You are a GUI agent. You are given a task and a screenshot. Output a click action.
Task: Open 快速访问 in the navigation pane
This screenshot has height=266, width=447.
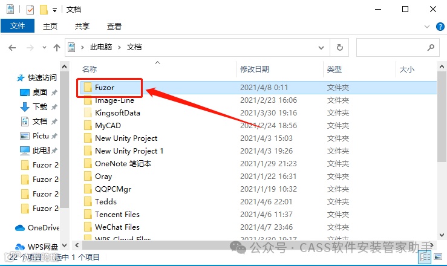point(42,78)
